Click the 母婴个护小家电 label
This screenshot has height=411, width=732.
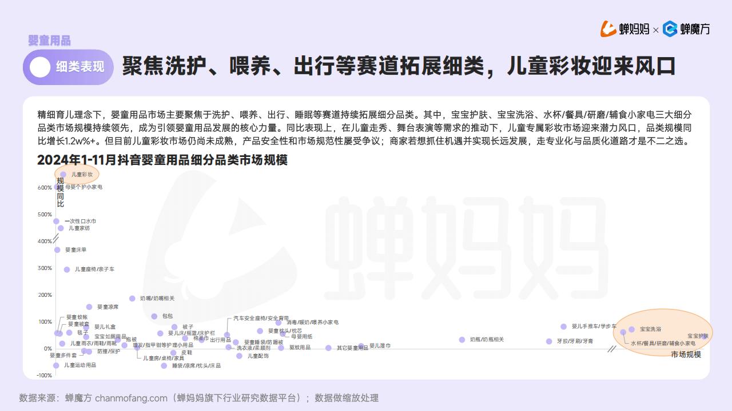click(x=83, y=187)
